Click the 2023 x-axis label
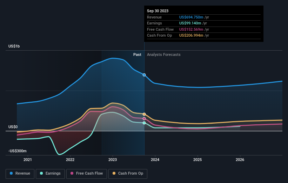The image size is (288, 183). click(x=113, y=160)
